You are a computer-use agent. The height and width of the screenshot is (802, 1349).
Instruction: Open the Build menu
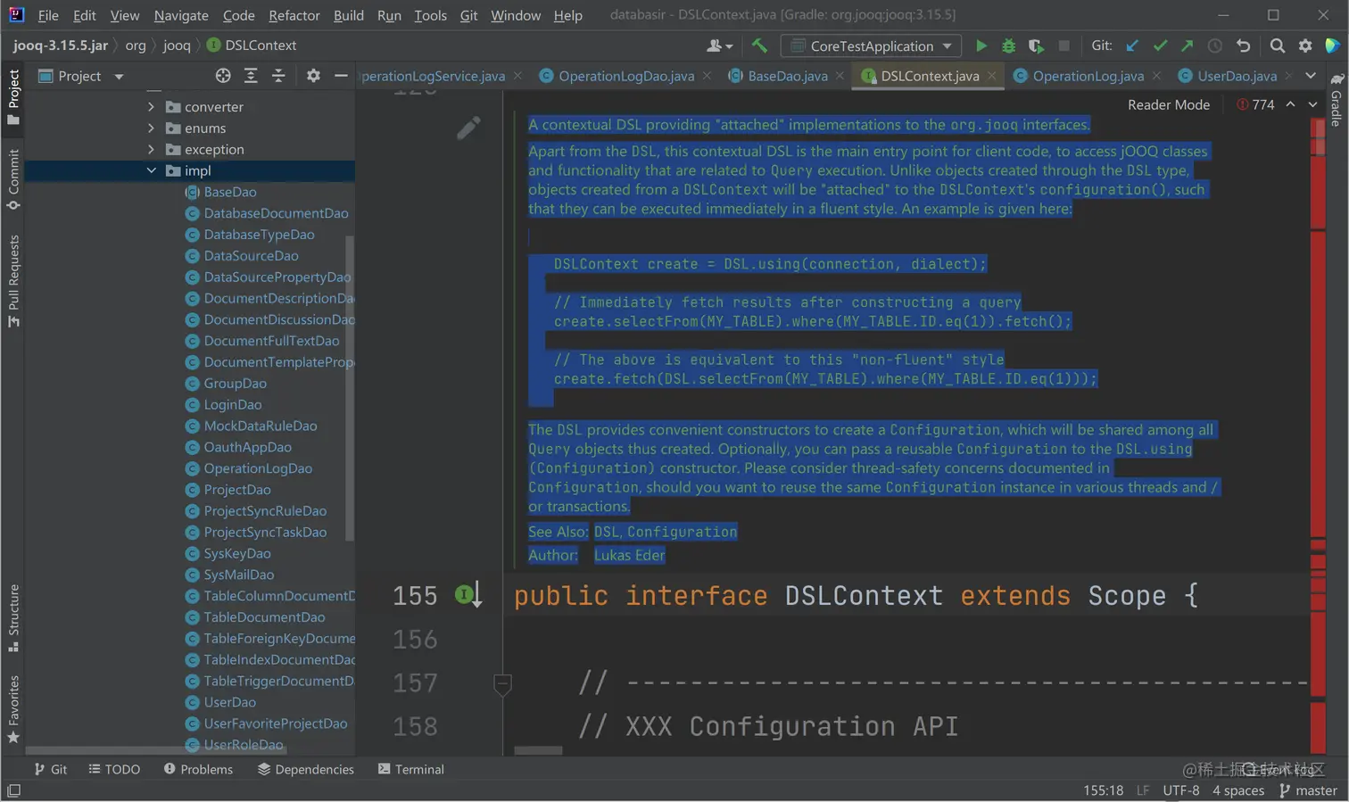pos(348,15)
